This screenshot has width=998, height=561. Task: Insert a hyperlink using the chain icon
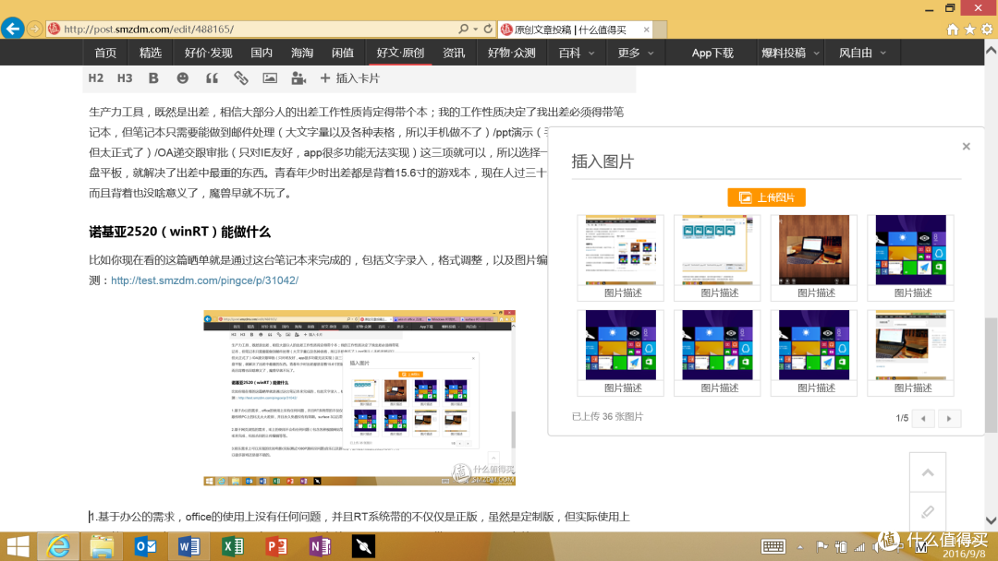[x=240, y=78]
